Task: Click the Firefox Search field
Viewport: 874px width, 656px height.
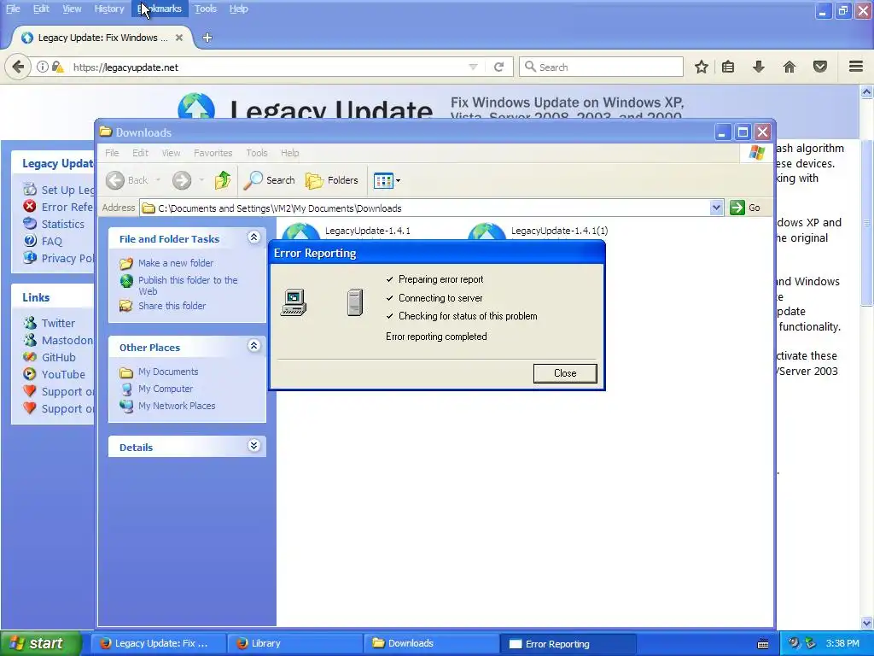Action: tap(601, 67)
